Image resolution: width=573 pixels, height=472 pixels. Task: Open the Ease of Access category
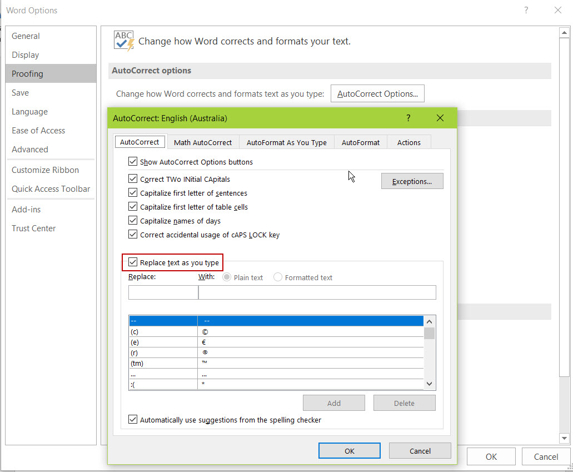pyautogui.click(x=51, y=131)
